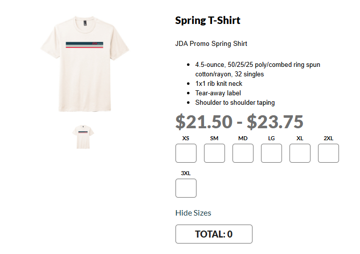Click the Spring T-Shirt product title

tap(207, 20)
